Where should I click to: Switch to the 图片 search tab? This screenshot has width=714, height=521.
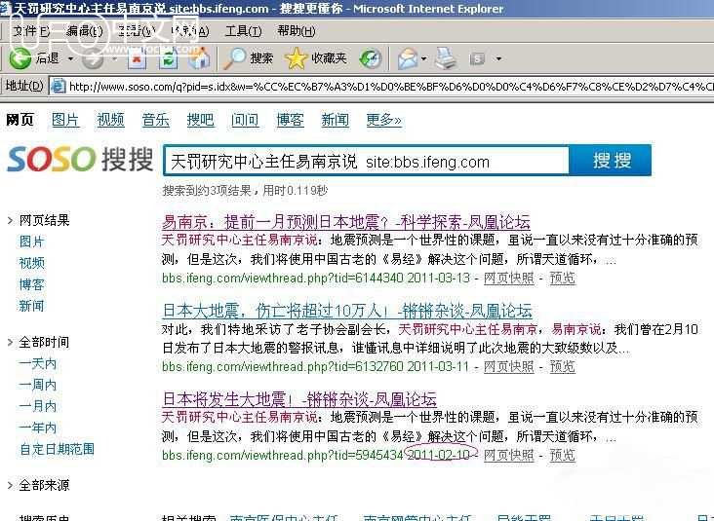(65, 120)
